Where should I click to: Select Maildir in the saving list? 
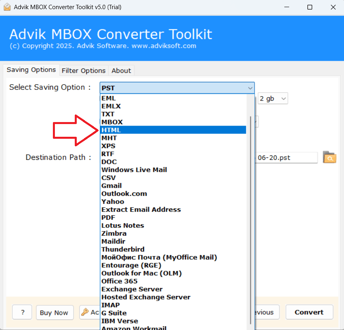click(x=173, y=241)
